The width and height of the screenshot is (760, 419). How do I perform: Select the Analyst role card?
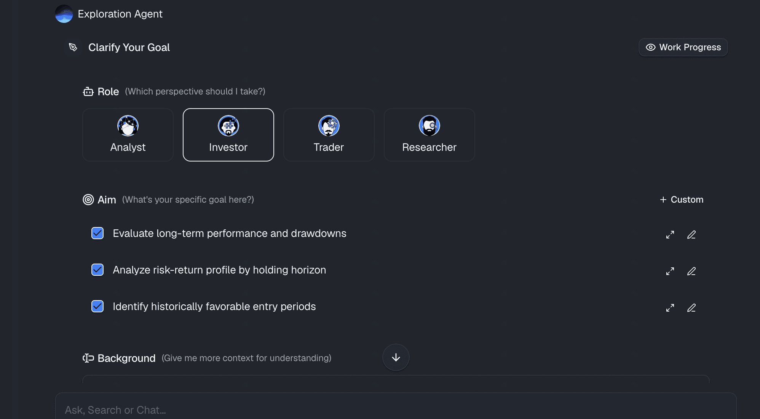tap(128, 135)
